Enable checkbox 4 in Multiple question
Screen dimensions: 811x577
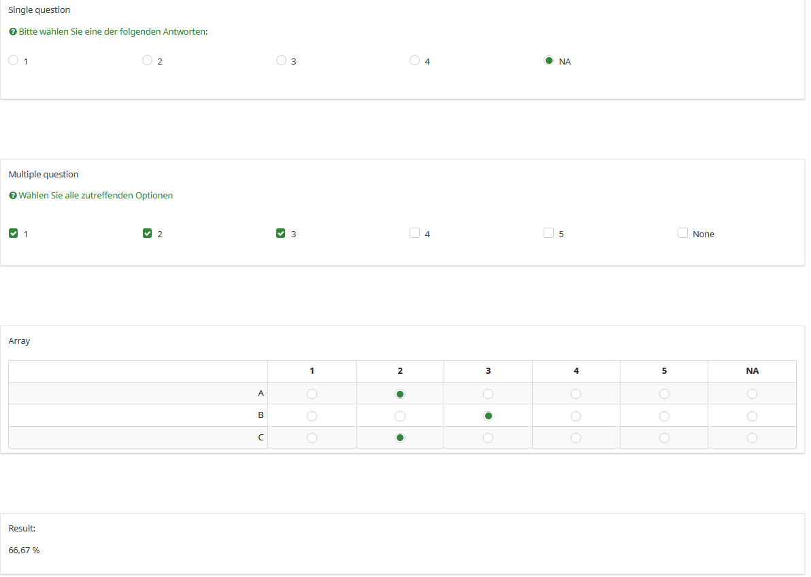click(414, 233)
